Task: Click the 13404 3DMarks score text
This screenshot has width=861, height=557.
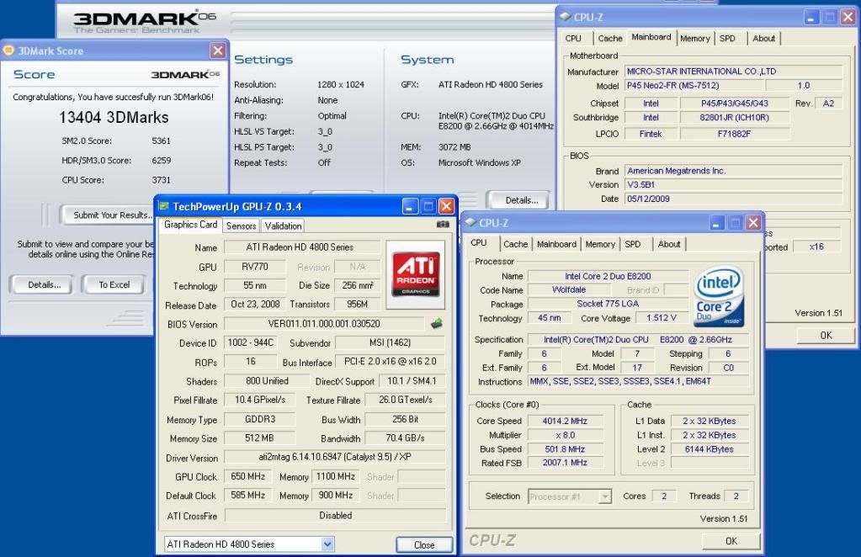Action: pyautogui.click(x=114, y=118)
